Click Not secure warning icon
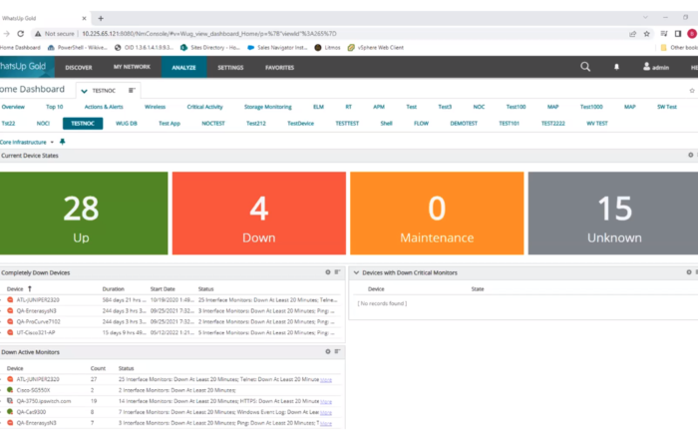The width and height of the screenshot is (698, 440). point(38,34)
